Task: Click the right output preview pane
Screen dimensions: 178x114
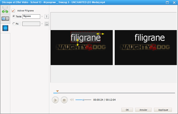Action: 146,48
